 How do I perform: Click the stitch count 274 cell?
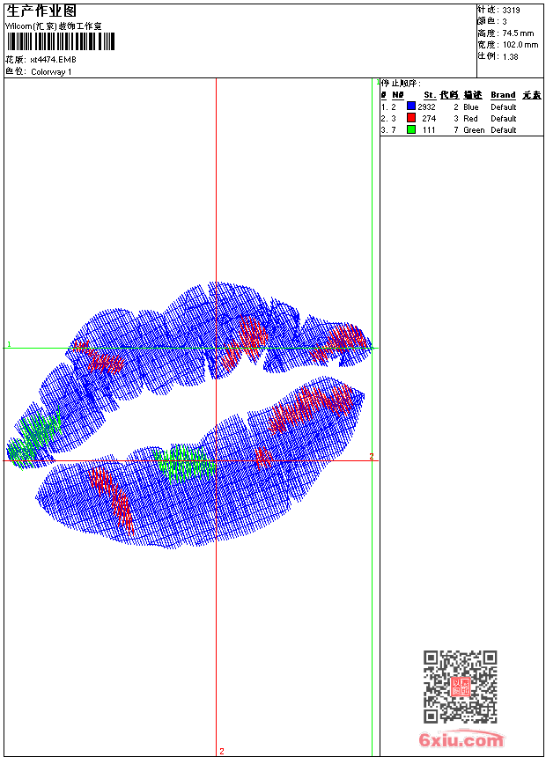(429, 119)
